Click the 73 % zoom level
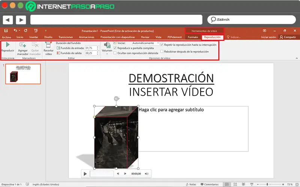 (x=289, y=184)
